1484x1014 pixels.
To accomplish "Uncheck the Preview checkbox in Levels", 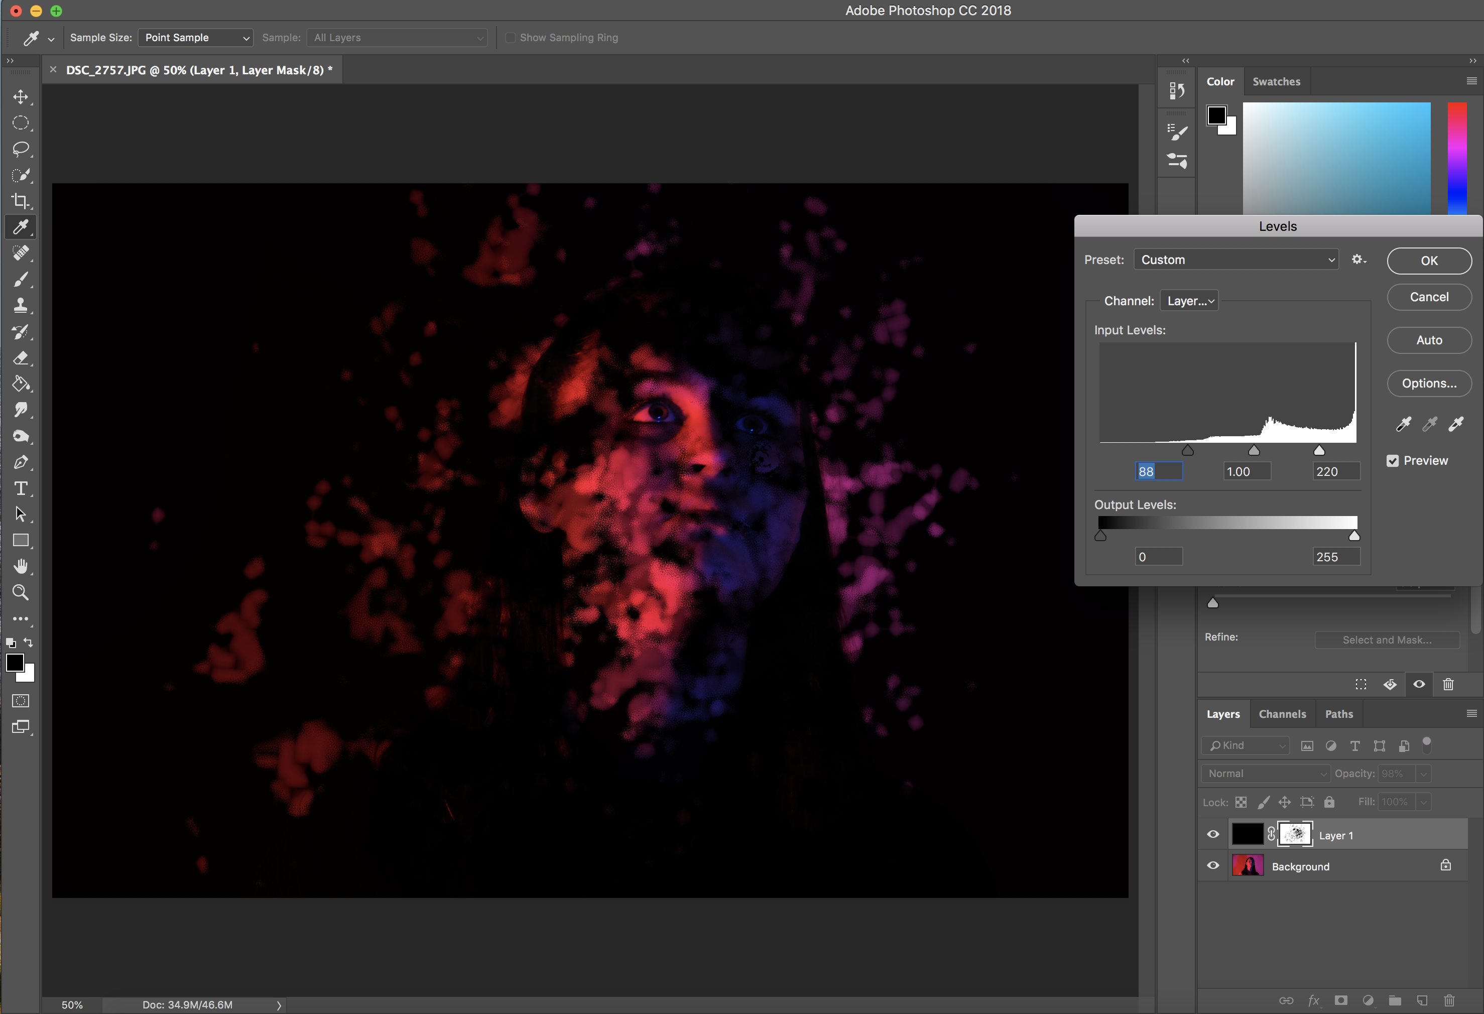I will pos(1393,460).
